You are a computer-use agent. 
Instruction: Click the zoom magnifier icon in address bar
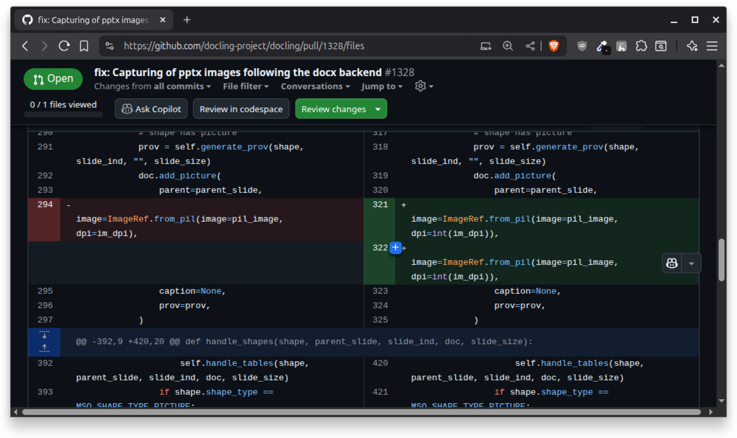coord(508,46)
